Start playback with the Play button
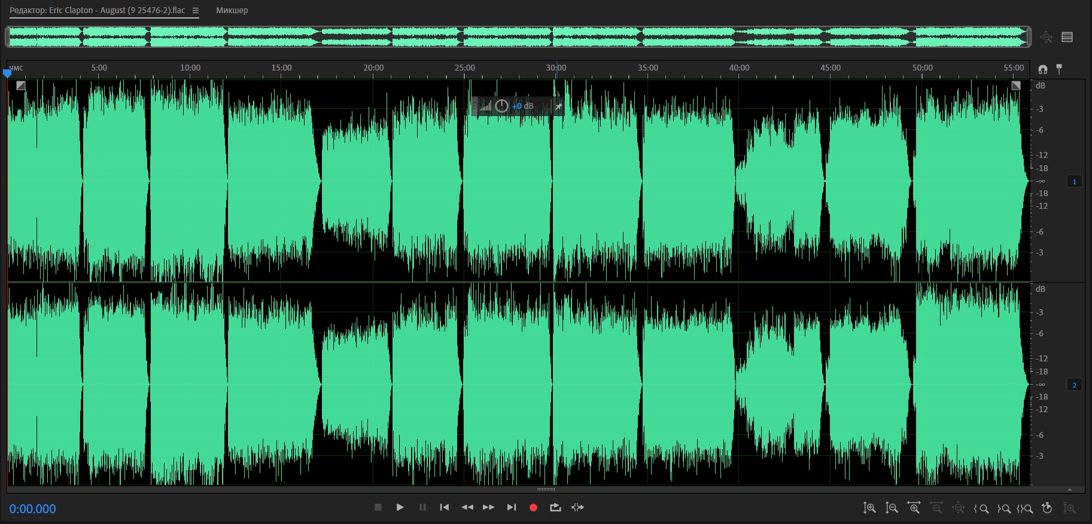1092x524 pixels. point(400,507)
